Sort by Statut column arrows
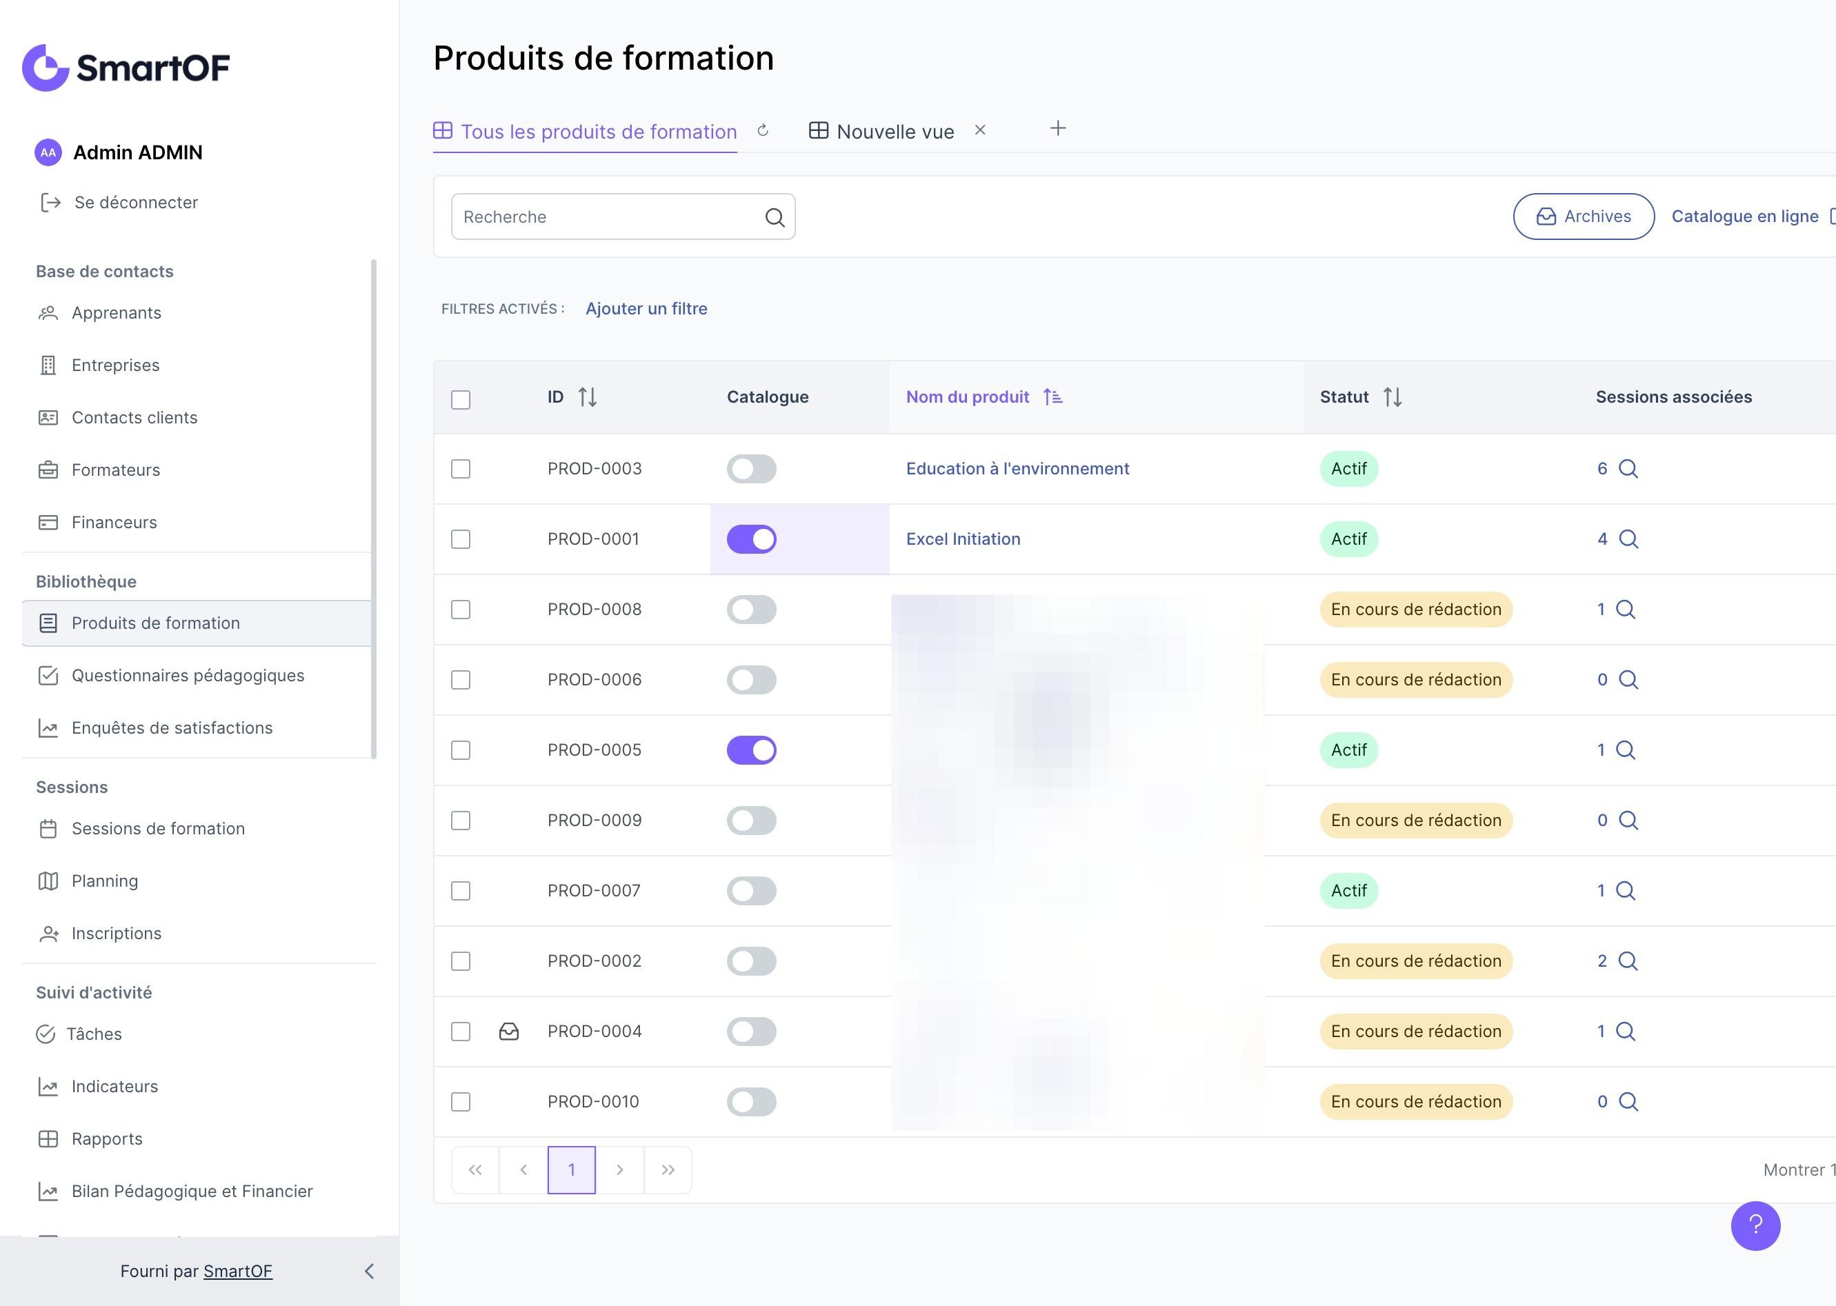Screen dimensions: 1836x1306 click(1392, 397)
